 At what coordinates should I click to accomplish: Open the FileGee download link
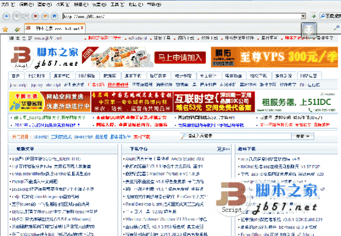coord(167,196)
